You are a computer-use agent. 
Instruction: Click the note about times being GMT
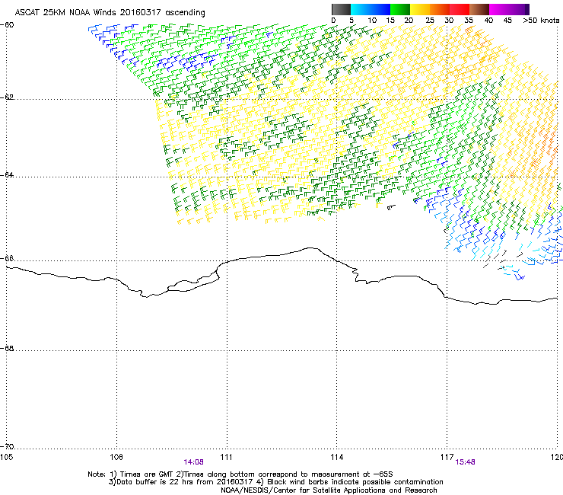(x=240, y=474)
